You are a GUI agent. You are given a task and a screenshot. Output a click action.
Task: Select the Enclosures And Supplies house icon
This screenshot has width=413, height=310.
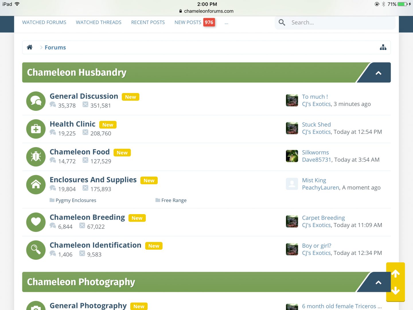pos(36,185)
